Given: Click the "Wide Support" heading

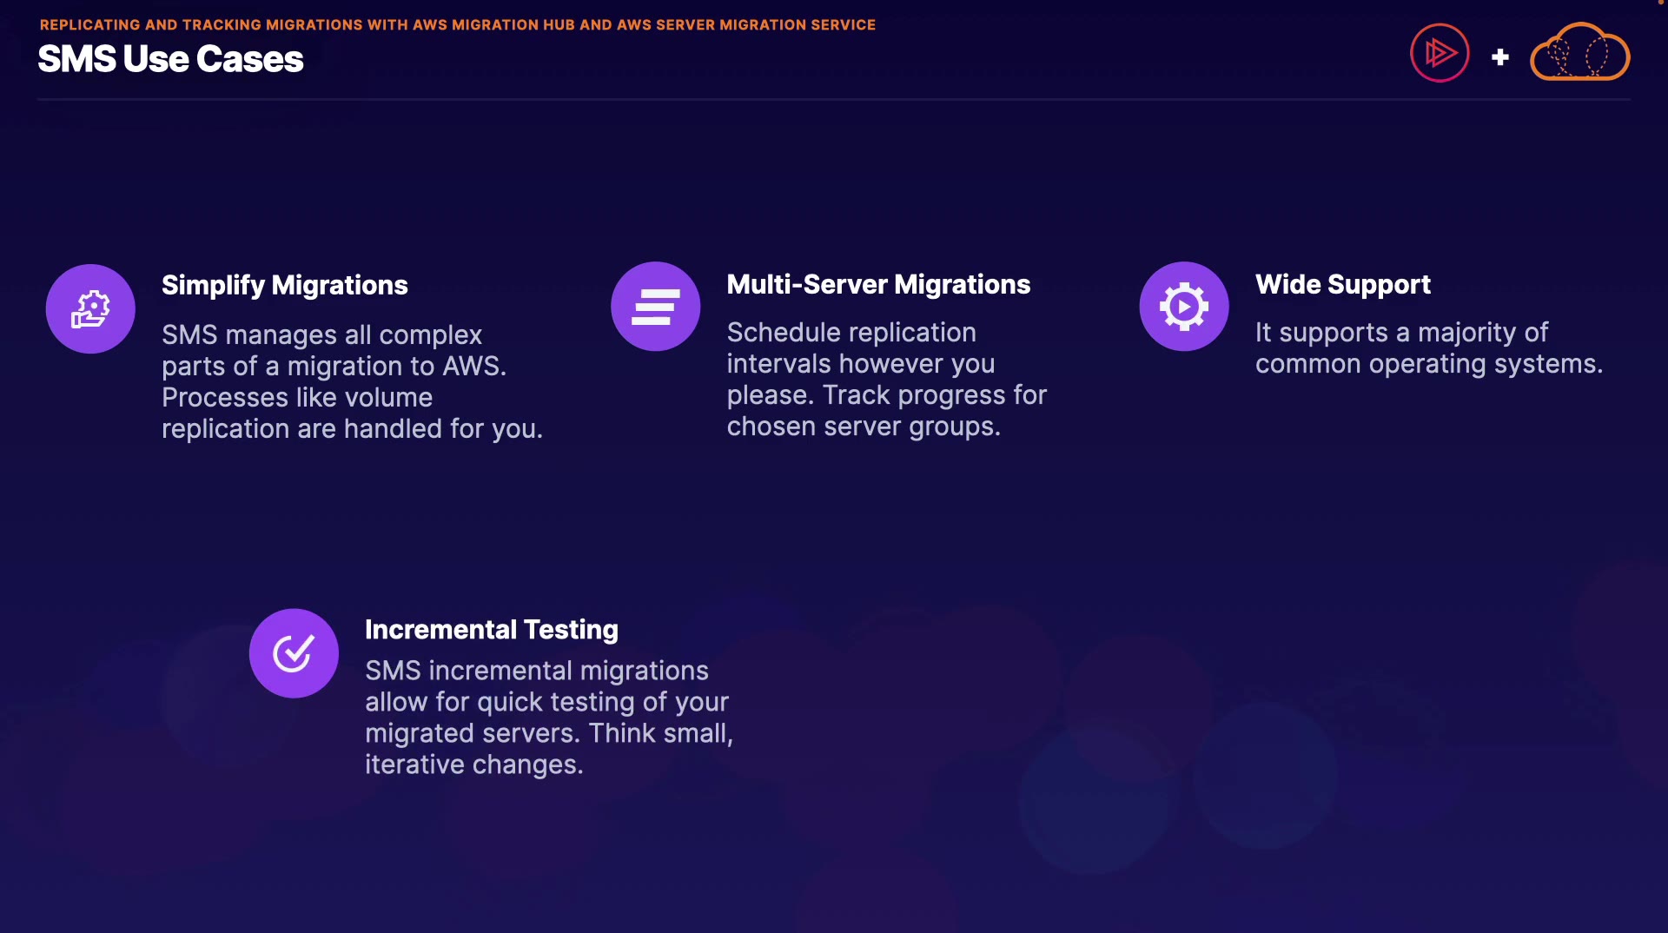Looking at the screenshot, I should [x=1342, y=284].
